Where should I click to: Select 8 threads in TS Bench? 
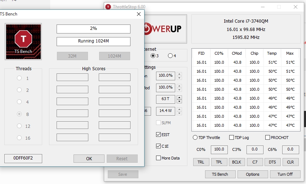[x=19, y=114]
